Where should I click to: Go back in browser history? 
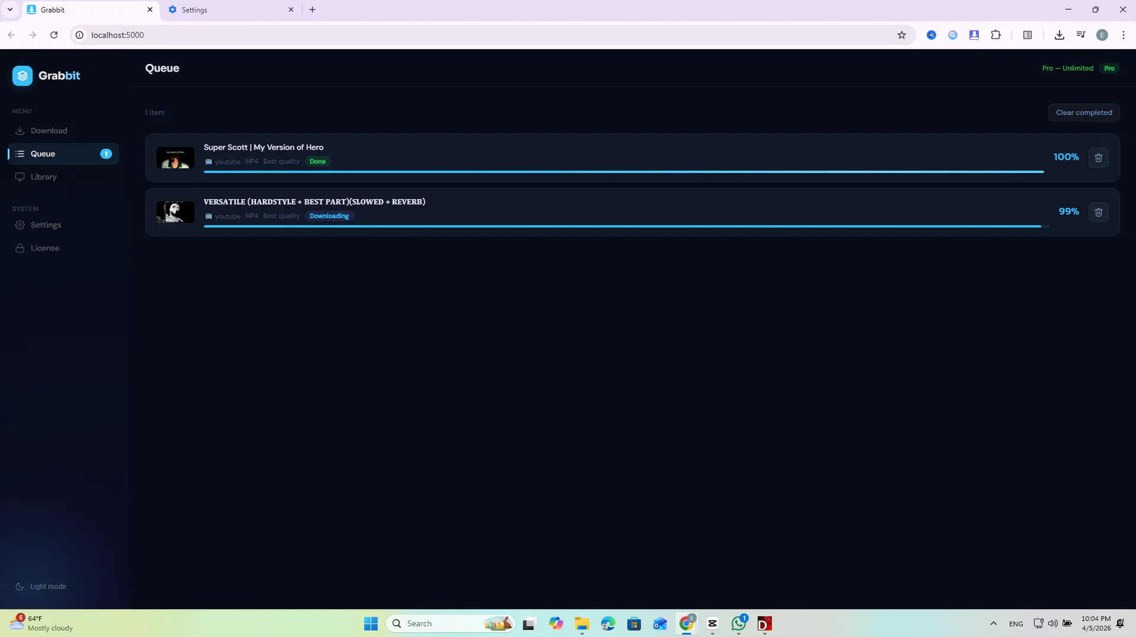coord(11,35)
